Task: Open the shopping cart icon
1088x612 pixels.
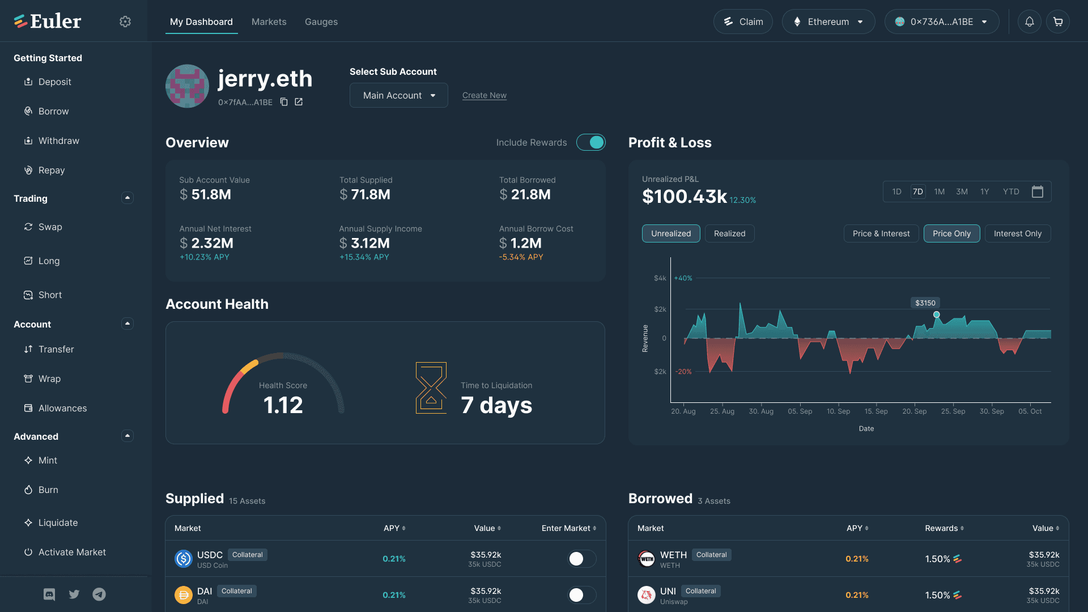Action: (x=1058, y=22)
